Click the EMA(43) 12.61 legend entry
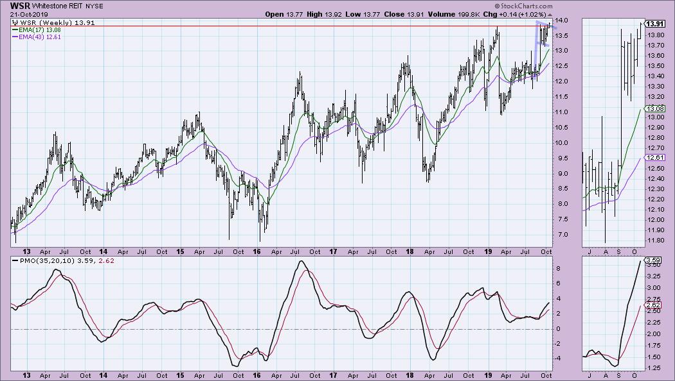Viewport: 675px width, 381px height. (x=40, y=37)
